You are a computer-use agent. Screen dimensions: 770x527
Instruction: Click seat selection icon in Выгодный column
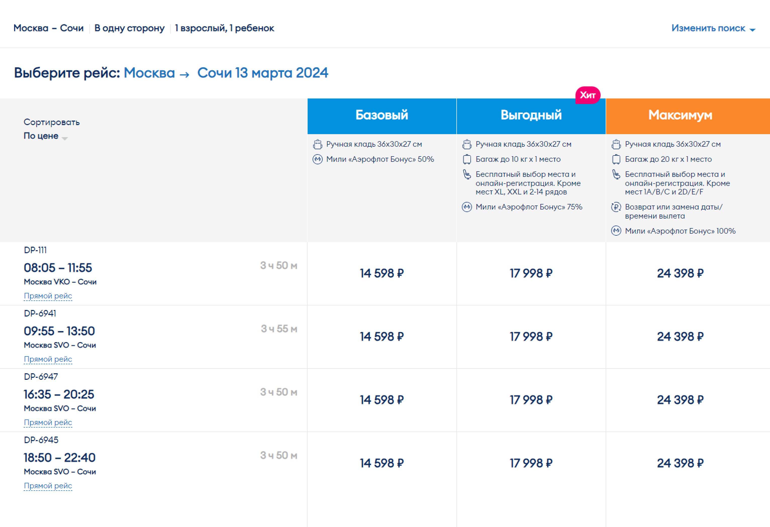[x=467, y=174]
